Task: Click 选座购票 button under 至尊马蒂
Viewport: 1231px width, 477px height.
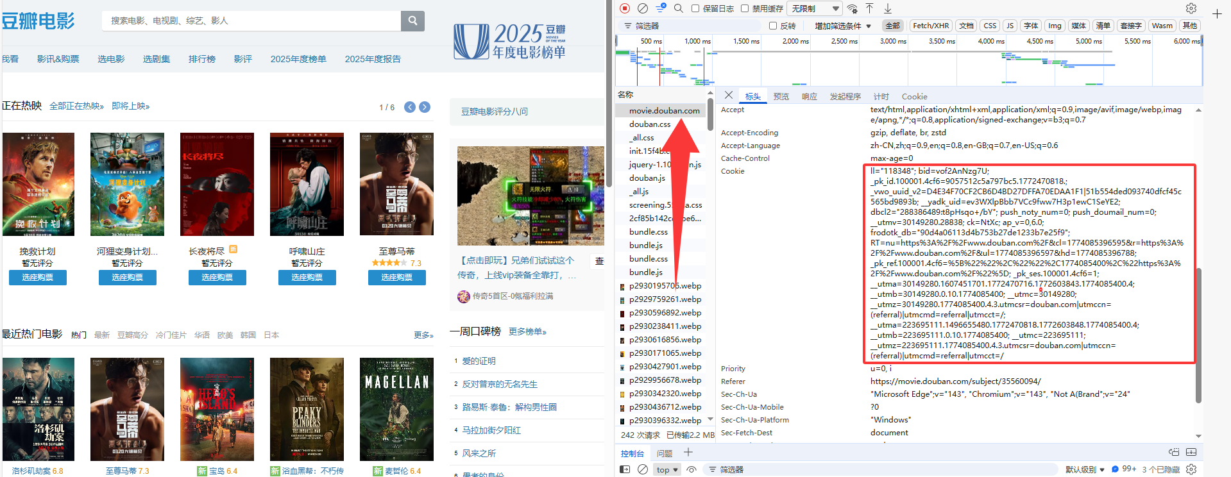Action: [x=396, y=278]
